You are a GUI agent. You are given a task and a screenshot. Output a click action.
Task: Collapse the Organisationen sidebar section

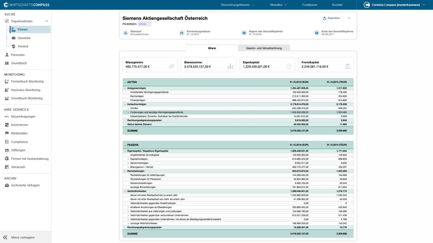coord(47,21)
